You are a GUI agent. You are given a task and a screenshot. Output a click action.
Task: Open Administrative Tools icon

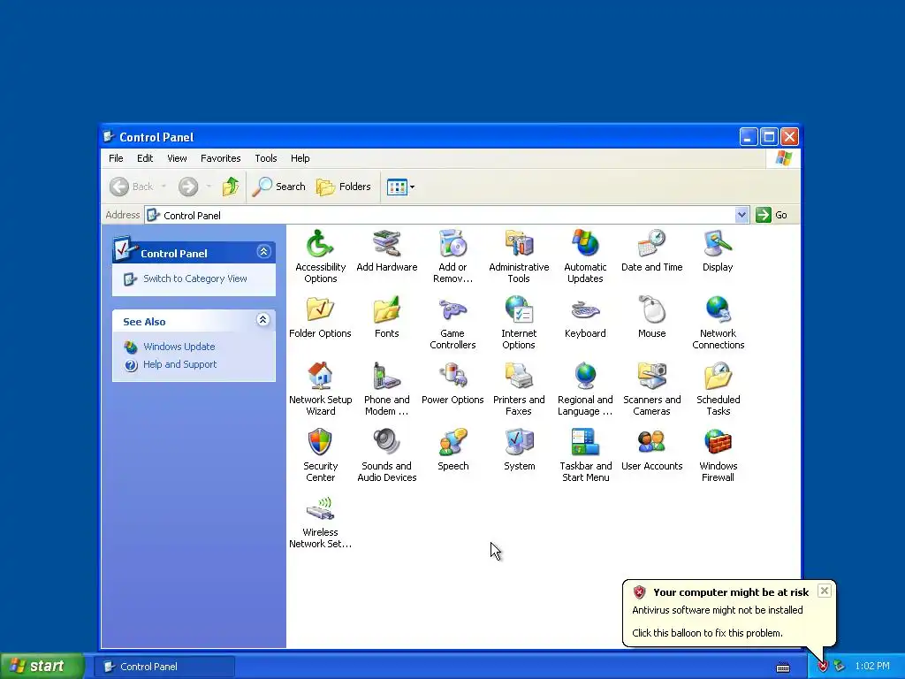[x=519, y=244]
